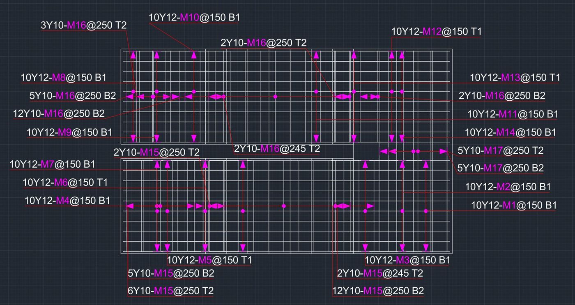This screenshot has width=575, height=305.
Task: Click the 10Y12-M6@150 T1 label
Action: click(65, 182)
